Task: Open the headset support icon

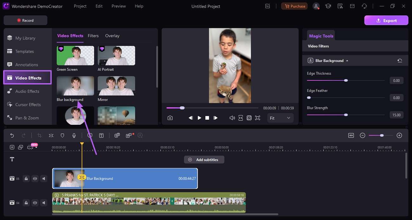Action: pos(364,6)
